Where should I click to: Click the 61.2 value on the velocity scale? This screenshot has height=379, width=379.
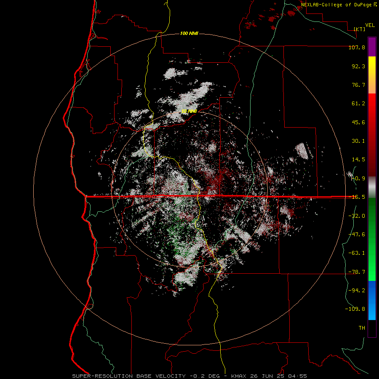click(358, 104)
